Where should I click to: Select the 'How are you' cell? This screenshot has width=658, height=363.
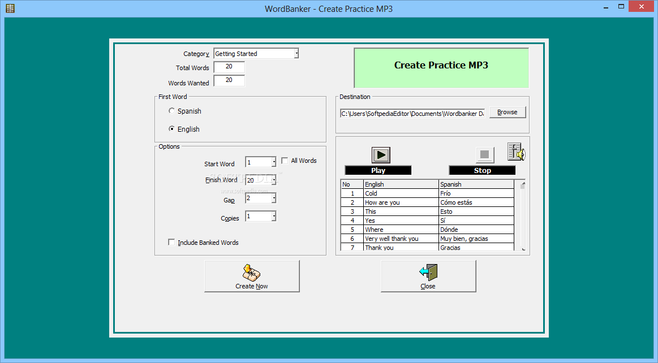click(401, 202)
